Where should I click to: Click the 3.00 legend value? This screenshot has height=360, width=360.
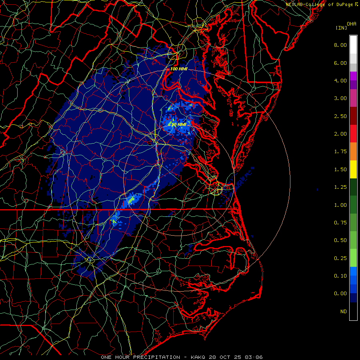point(340,98)
